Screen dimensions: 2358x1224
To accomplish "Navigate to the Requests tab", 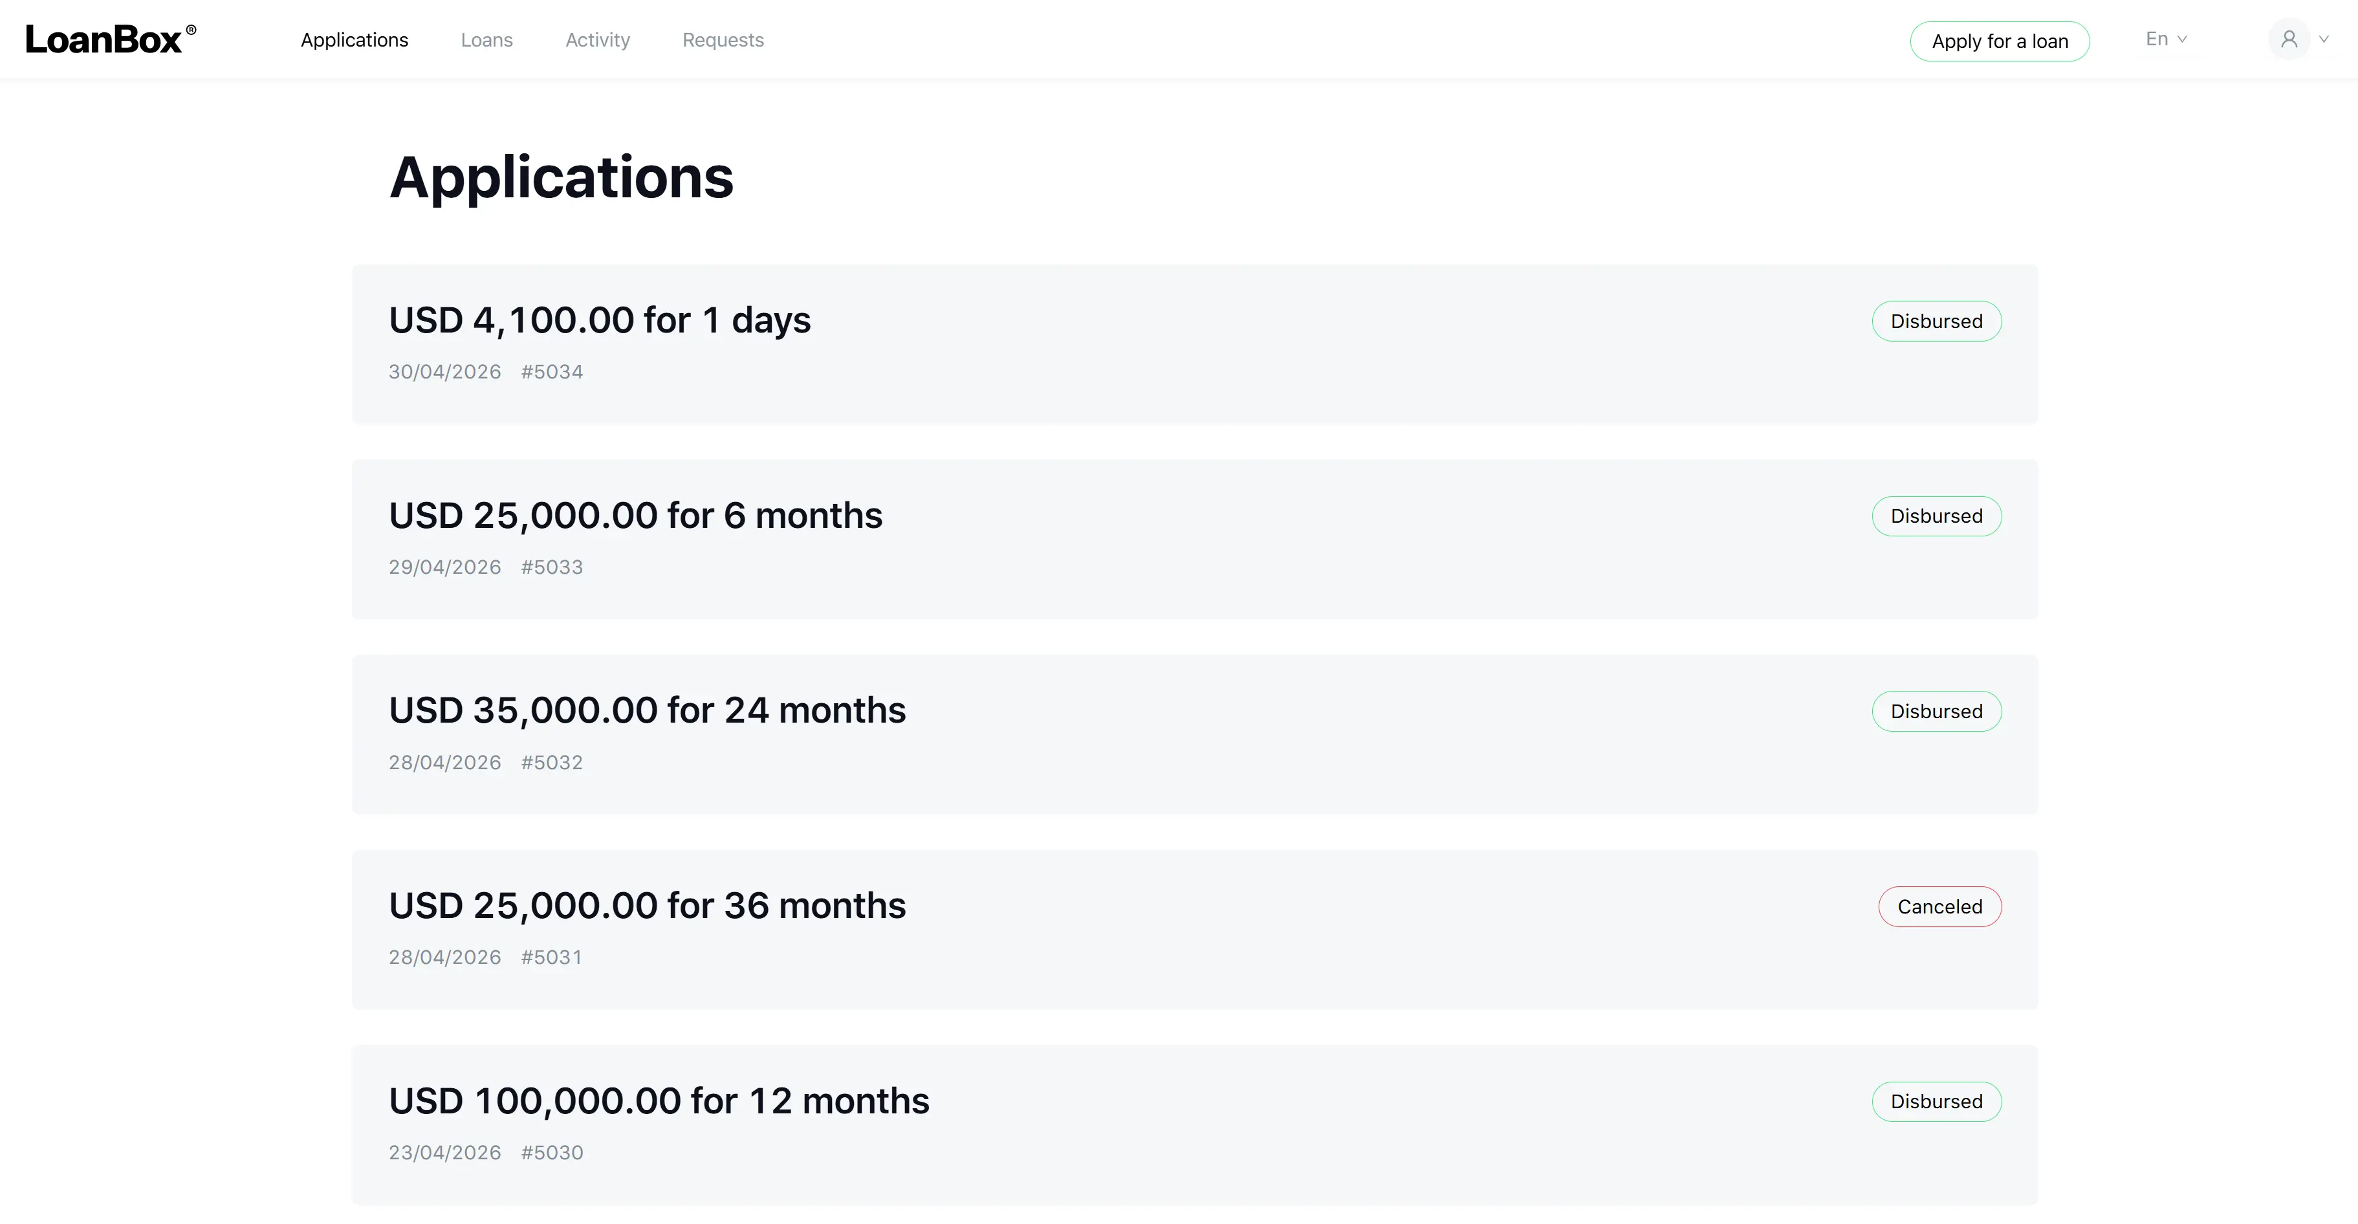I will 723,40.
